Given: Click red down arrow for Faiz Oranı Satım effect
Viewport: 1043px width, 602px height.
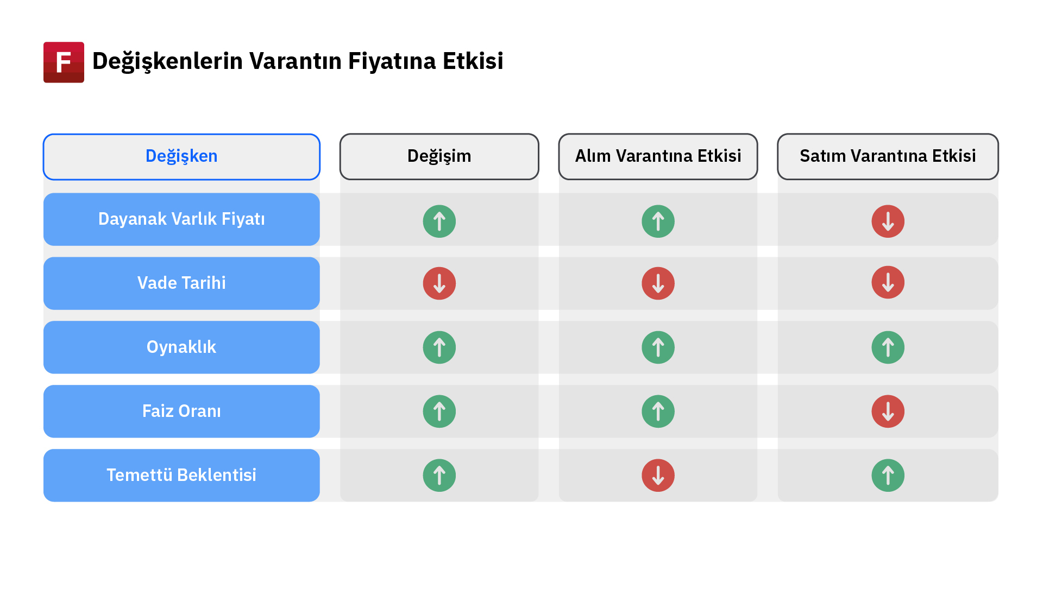Looking at the screenshot, I should [x=888, y=411].
